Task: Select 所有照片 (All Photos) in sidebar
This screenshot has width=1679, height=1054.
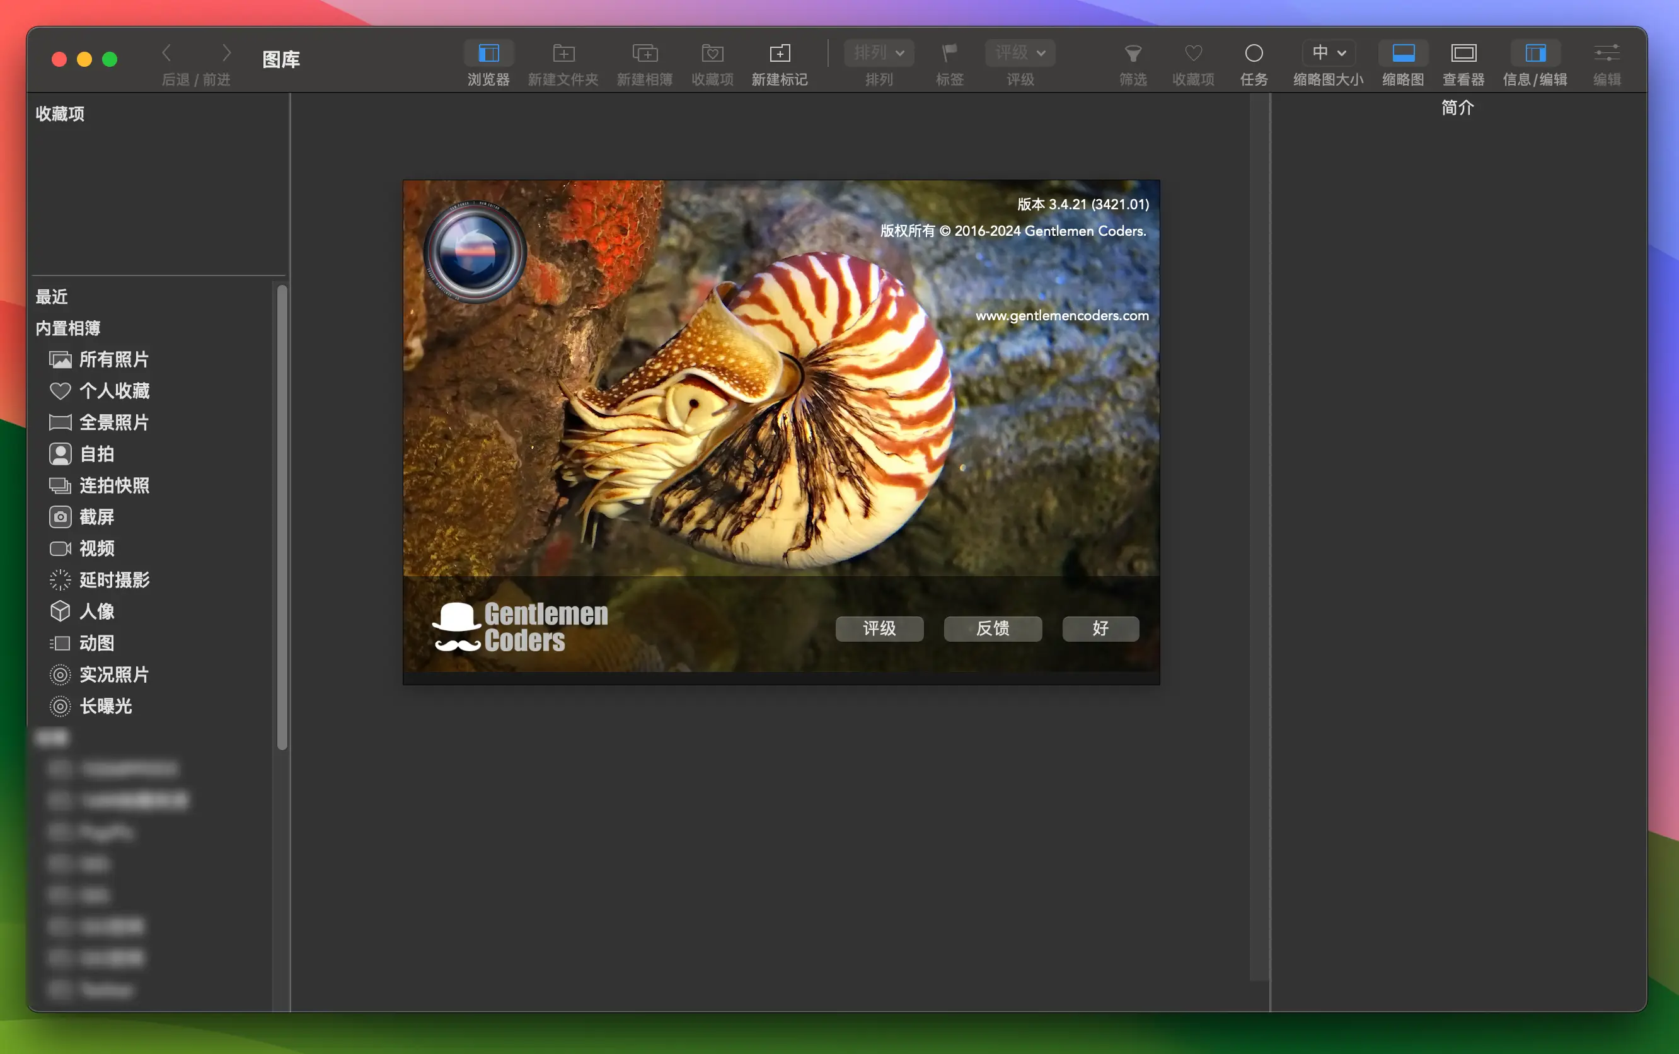Action: (115, 358)
